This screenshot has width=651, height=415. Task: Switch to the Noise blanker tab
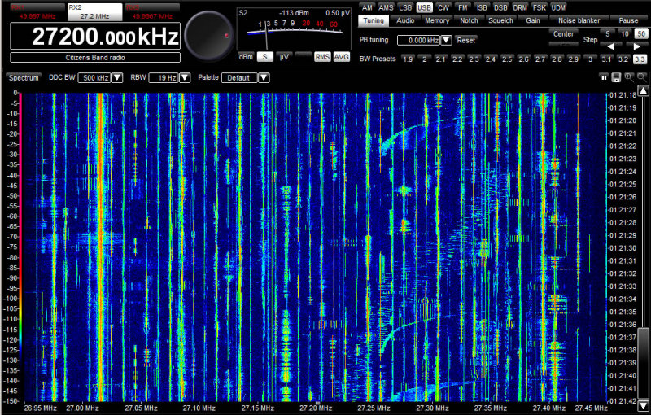pyautogui.click(x=579, y=20)
